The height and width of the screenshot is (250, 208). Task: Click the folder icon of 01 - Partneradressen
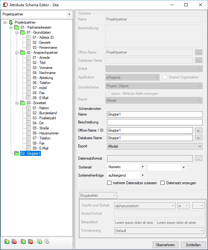pos(17,27)
